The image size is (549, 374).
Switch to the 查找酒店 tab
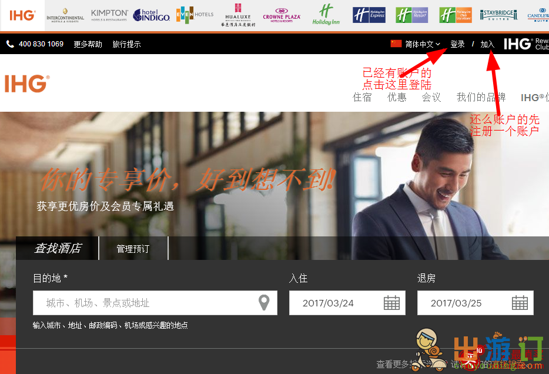click(x=58, y=248)
